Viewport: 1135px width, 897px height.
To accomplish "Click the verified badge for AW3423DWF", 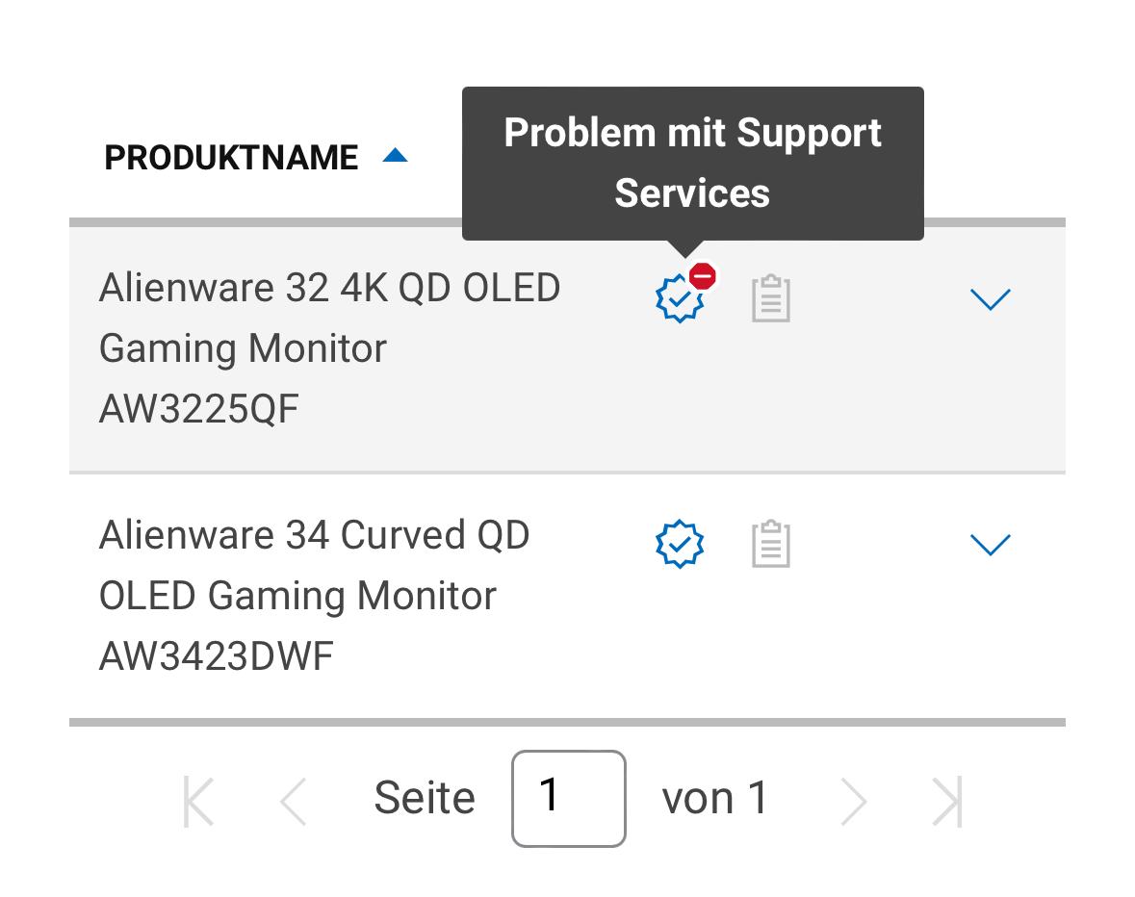I will click(x=680, y=544).
